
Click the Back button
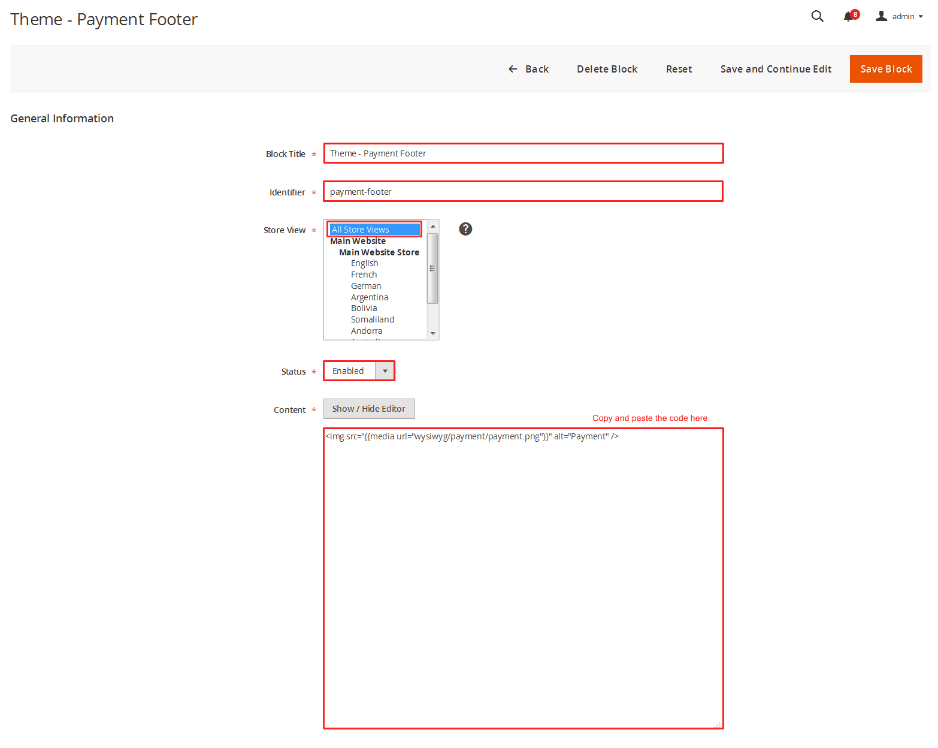(x=528, y=69)
